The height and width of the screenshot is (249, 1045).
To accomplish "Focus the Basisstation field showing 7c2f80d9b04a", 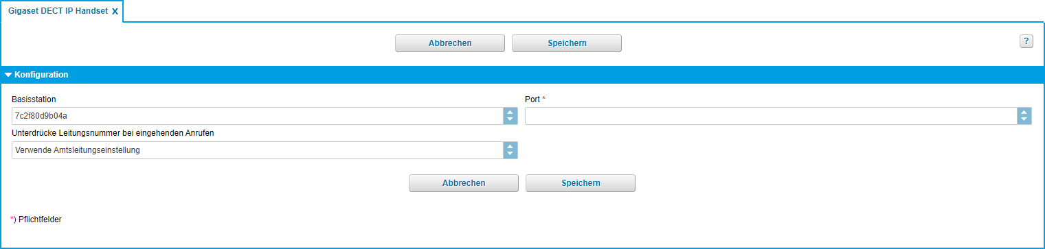I will pos(258,116).
